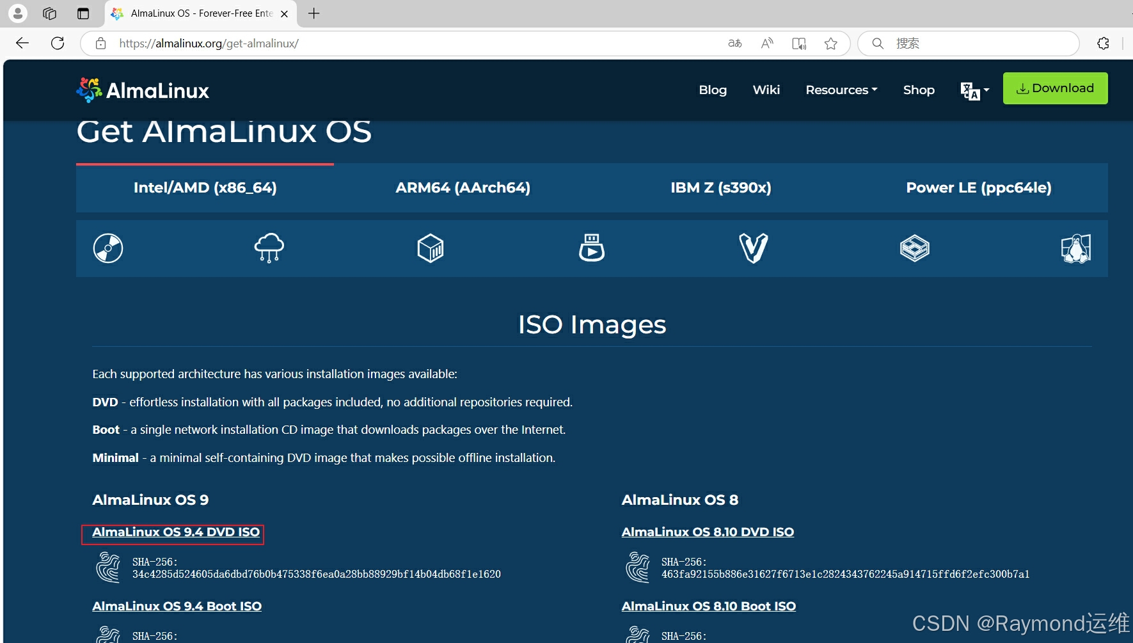Image resolution: width=1133 pixels, height=643 pixels.
Task: Click fingerprint icon beside 9.4 DVD SHA-256
Action: 108,568
